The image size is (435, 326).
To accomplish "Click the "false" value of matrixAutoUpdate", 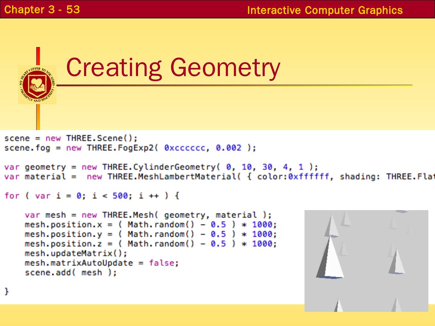I will (x=162, y=263).
